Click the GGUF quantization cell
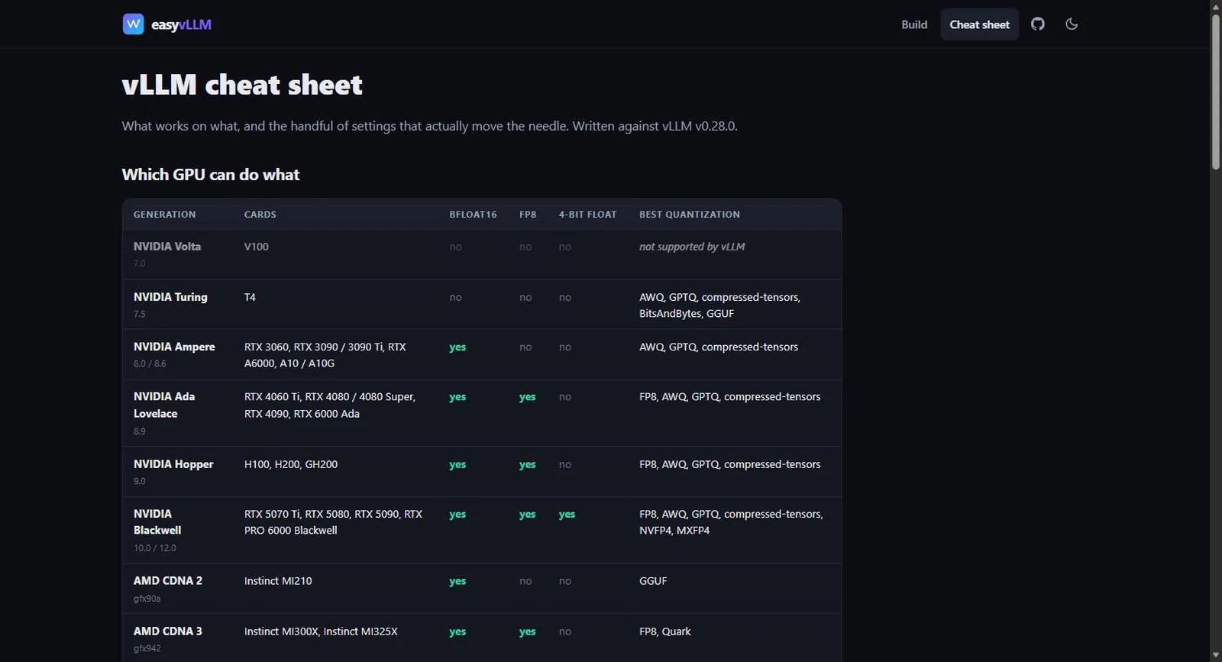This screenshot has width=1222, height=662. [653, 581]
